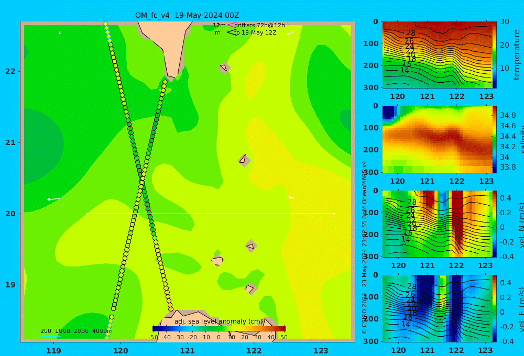Click the title 'OM_fc_v4 19-May-2024 00Z'
The image size is (524, 356).
187,15
